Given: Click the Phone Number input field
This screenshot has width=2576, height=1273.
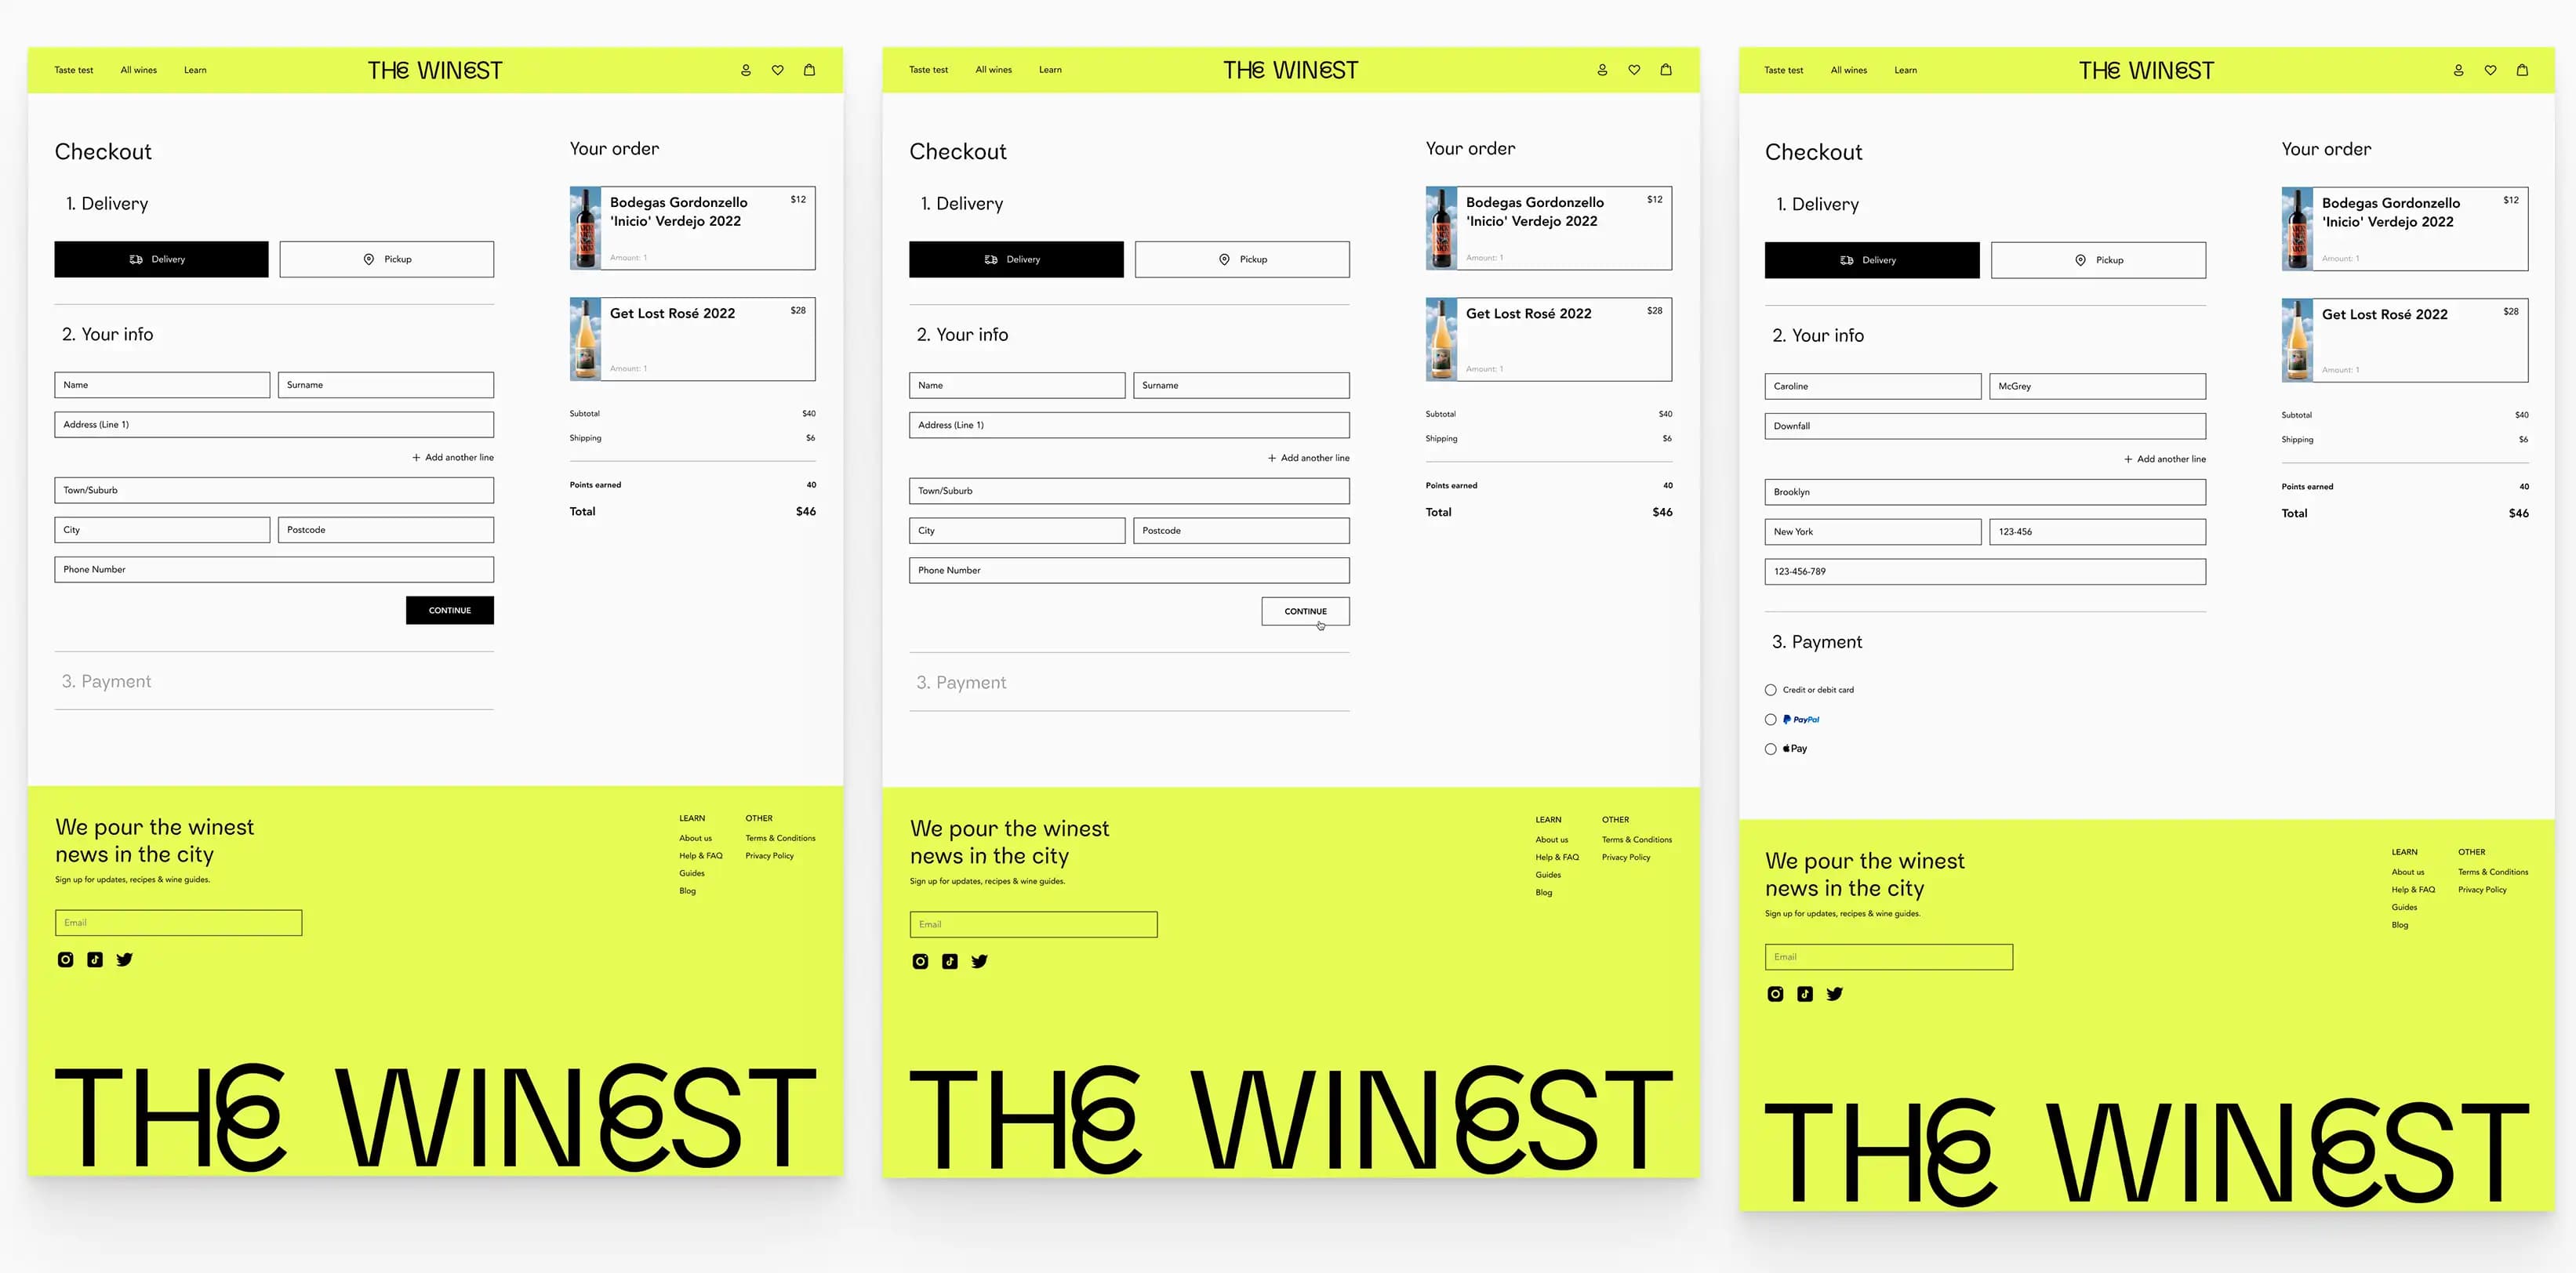Looking at the screenshot, I should pos(273,570).
